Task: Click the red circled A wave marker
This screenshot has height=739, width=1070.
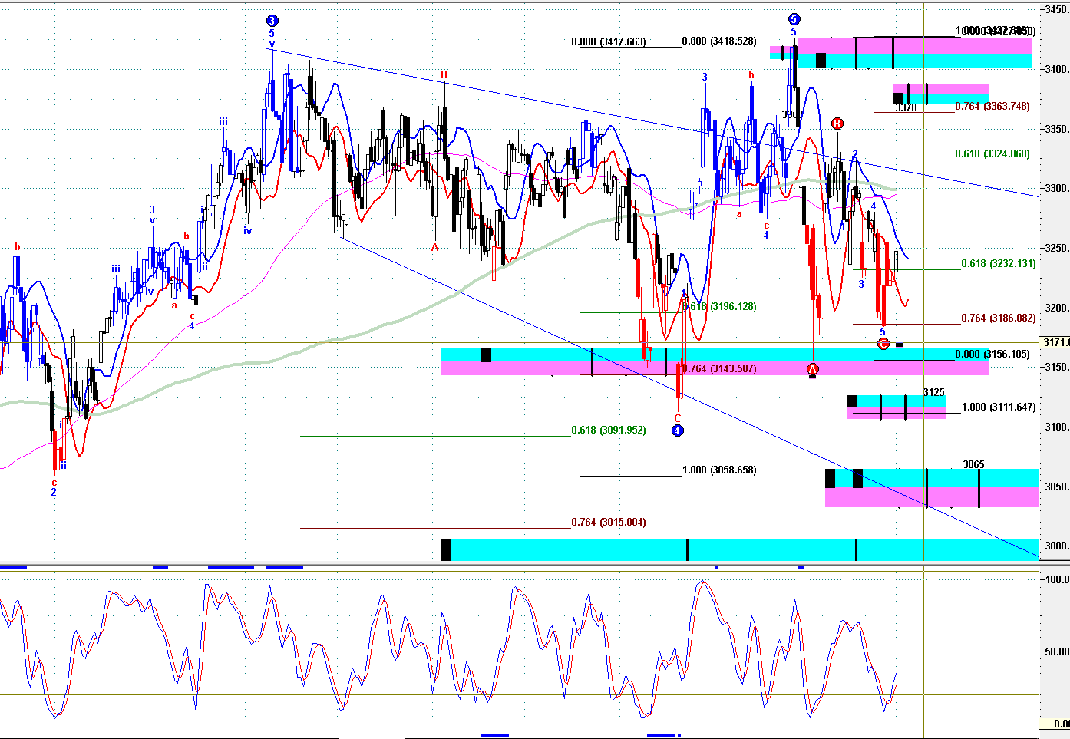Action: click(813, 370)
